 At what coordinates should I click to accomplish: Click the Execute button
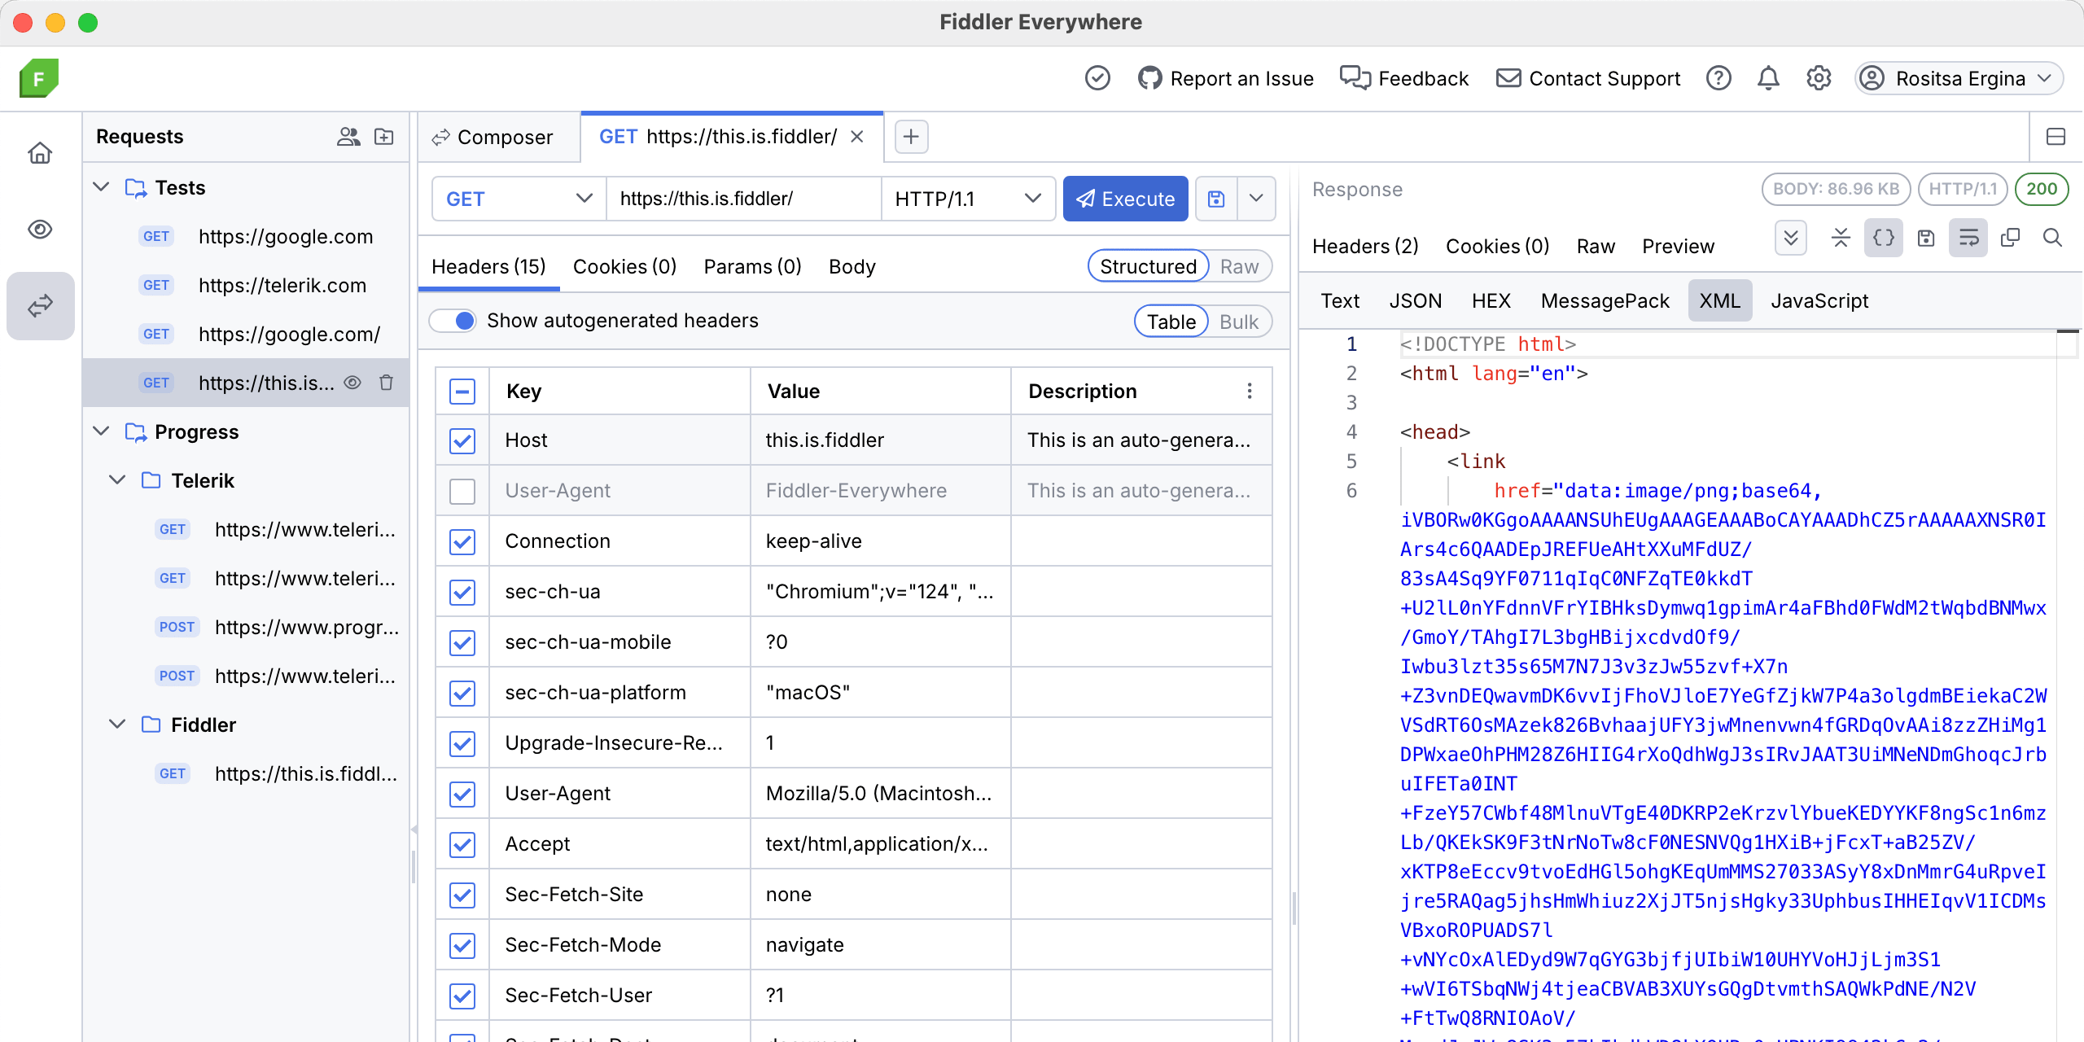[1125, 199]
